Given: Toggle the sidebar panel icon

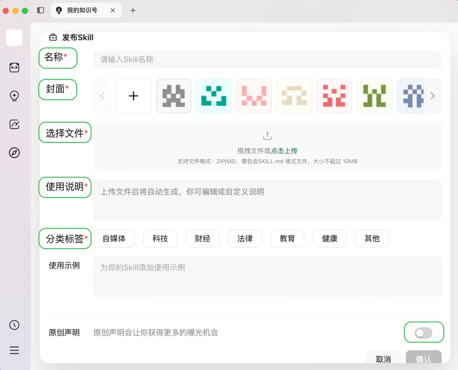Looking at the screenshot, I should coord(41,10).
